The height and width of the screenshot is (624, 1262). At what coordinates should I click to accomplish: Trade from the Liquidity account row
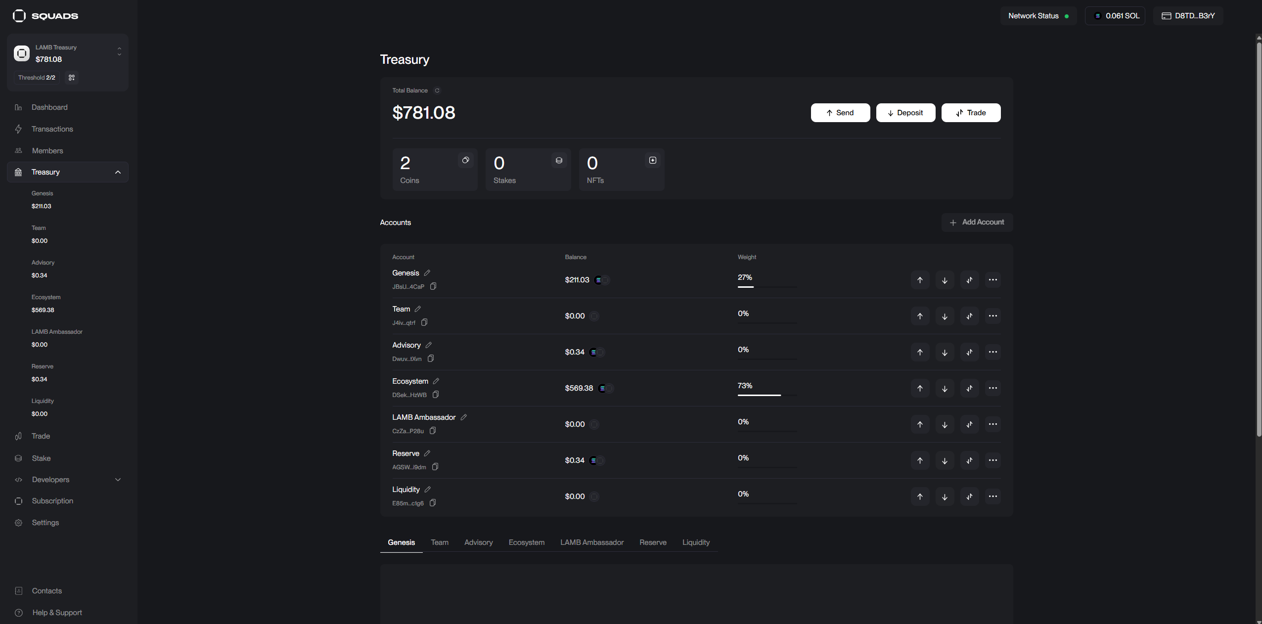coord(969,496)
